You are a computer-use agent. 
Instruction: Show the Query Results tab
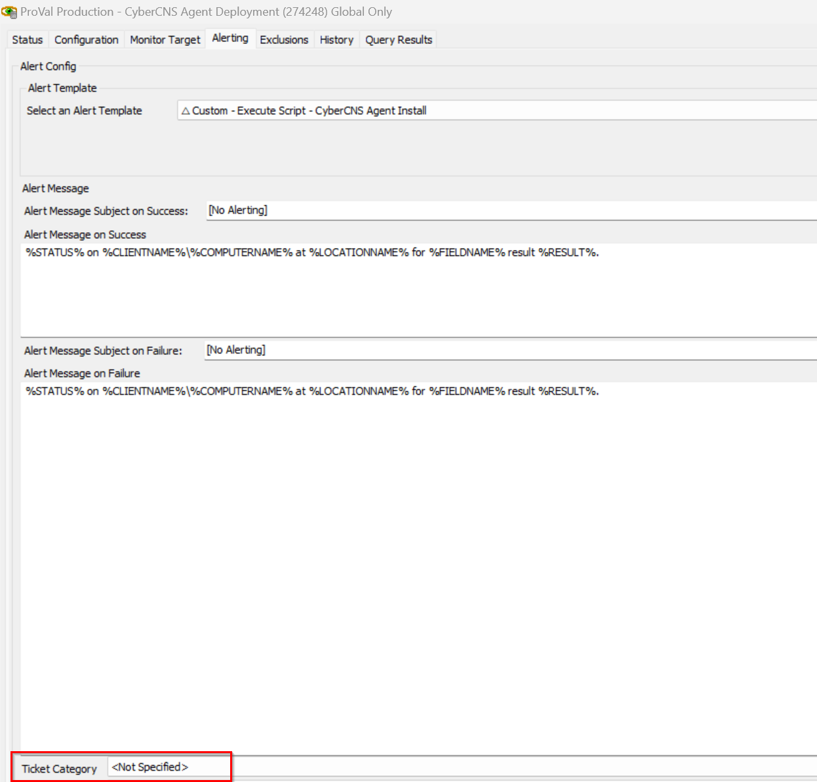click(398, 40)
